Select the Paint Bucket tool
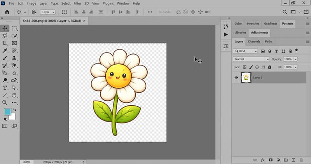This screenshot has width=311, height=164. click(5, 73)
